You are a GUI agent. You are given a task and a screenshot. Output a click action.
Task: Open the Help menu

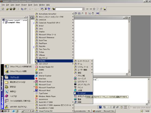[x=48, y=5]
